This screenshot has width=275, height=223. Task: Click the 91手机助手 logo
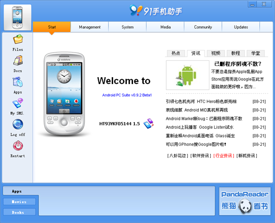click(155, 11)
